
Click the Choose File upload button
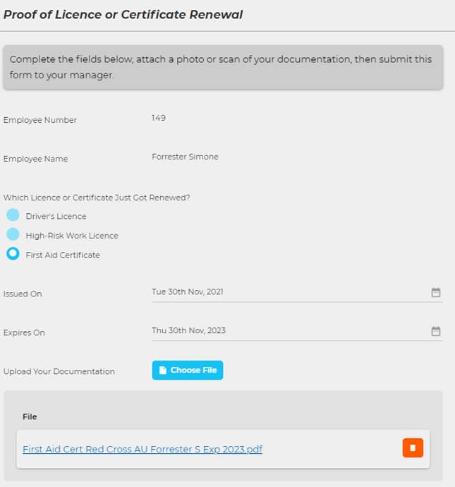(188, 371)
